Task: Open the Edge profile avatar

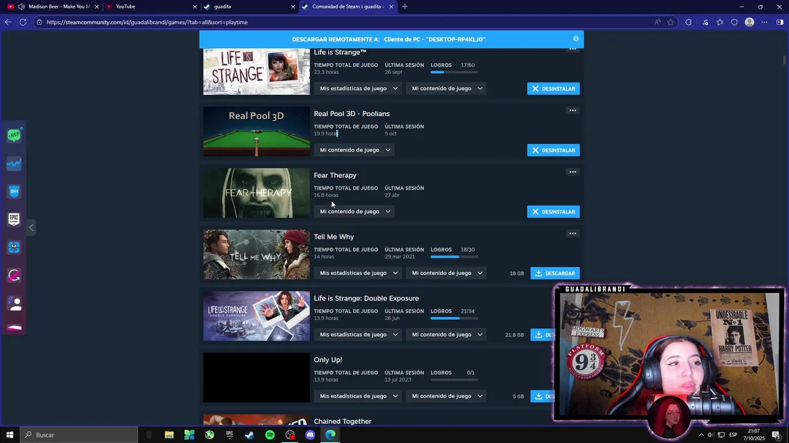Action: point(750,22)
